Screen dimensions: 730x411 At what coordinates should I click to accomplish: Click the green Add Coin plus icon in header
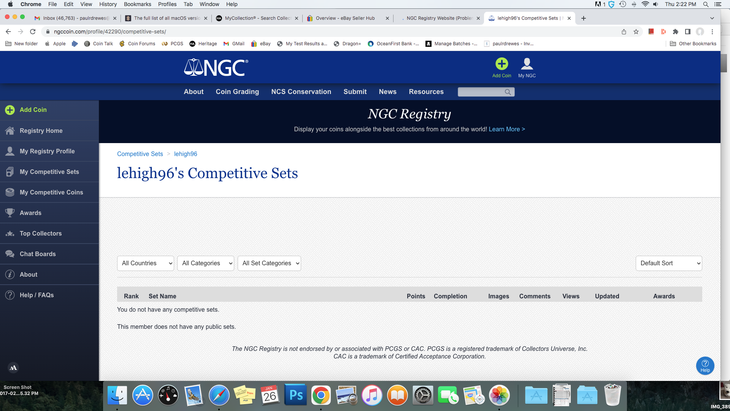coord(501,64)
